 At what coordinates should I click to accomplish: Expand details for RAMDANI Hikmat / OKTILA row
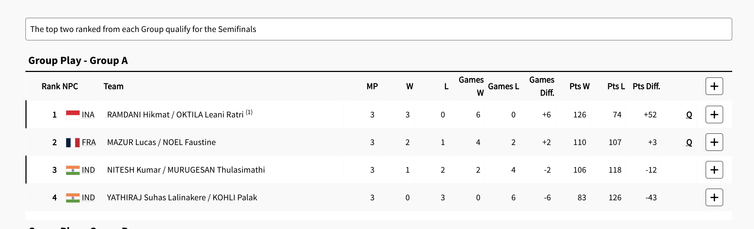pos(714,114)
